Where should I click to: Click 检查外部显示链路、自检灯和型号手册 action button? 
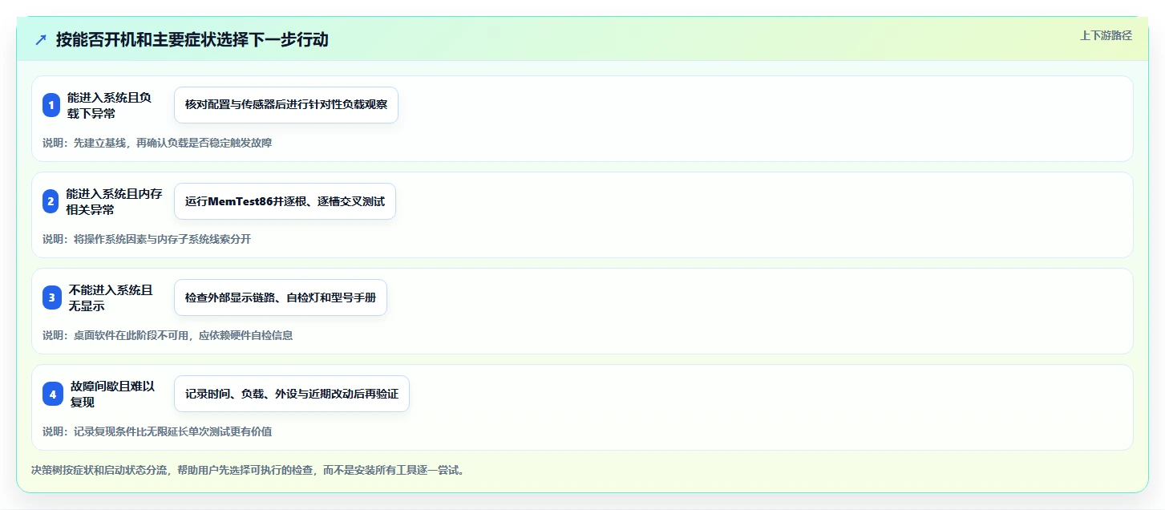[x=281, y=297]
